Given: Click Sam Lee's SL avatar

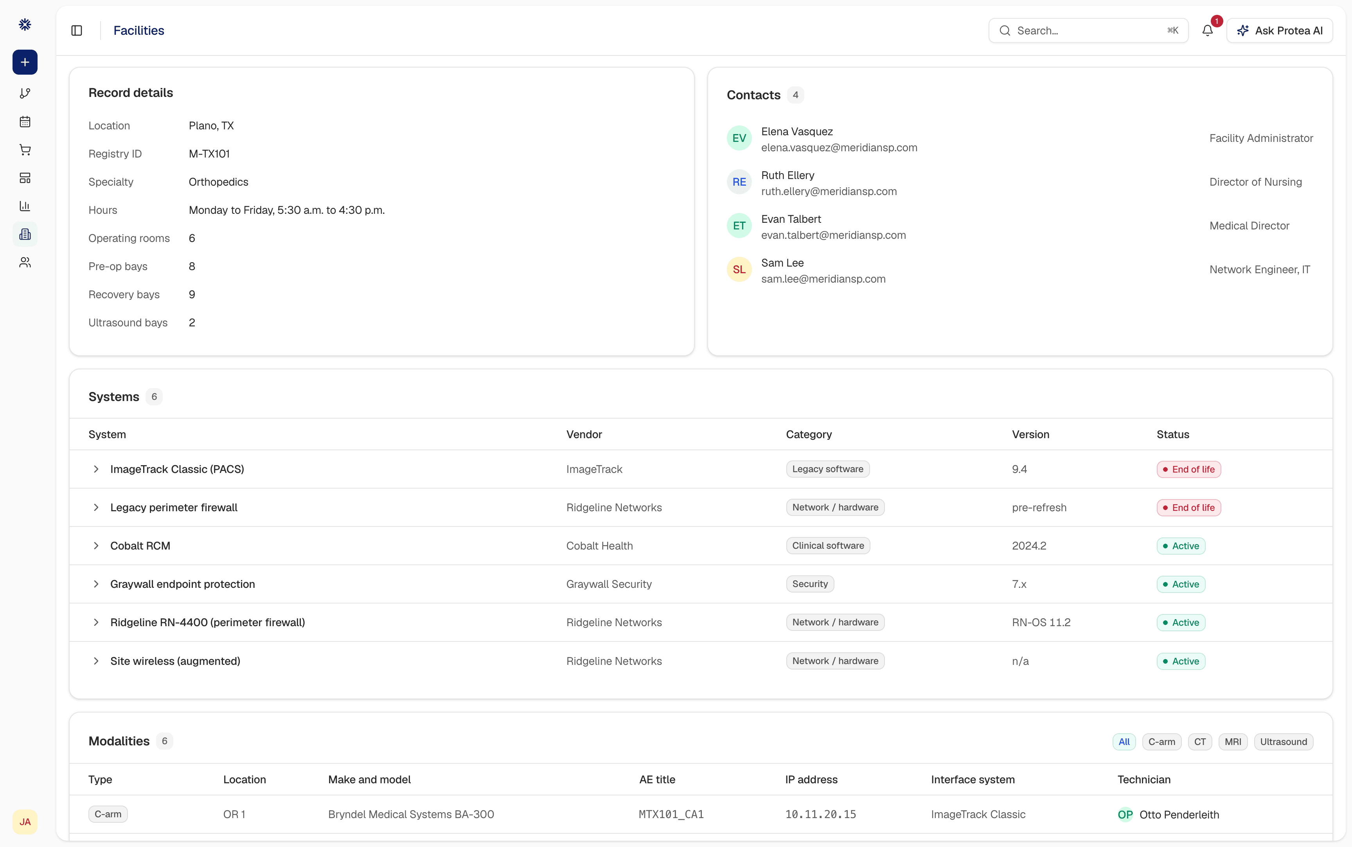Looking at the screenshot, I should [x=739, y=269].
